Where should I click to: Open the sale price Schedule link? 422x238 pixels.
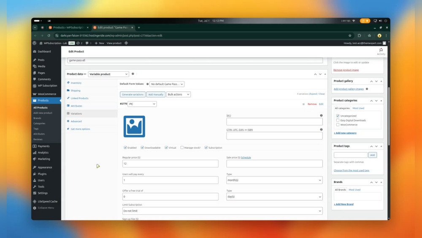pyautogui.click(x=246, y=157)
